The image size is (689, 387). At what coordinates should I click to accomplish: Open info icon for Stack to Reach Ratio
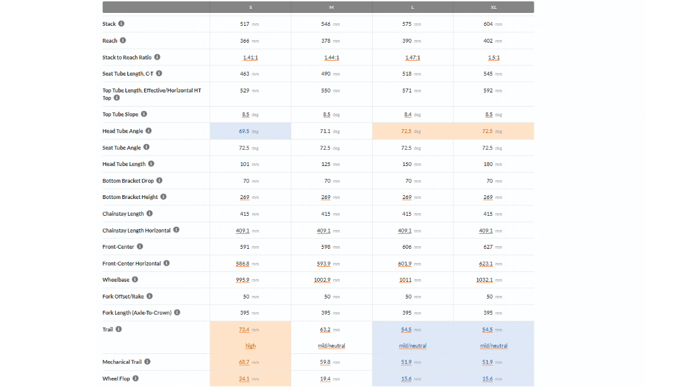[x=157, y=57]
